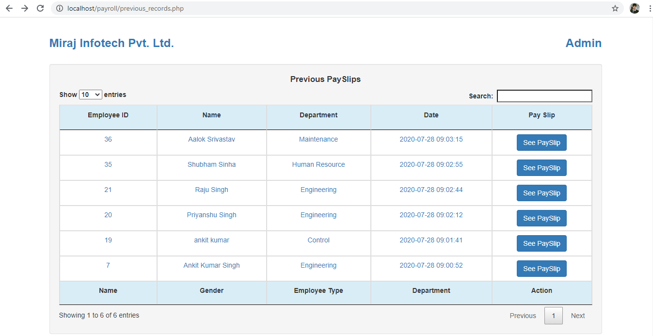See PaySlip for Shubham Sinha
Viewport: 653px width, 336px height.
tap(542, 167)
